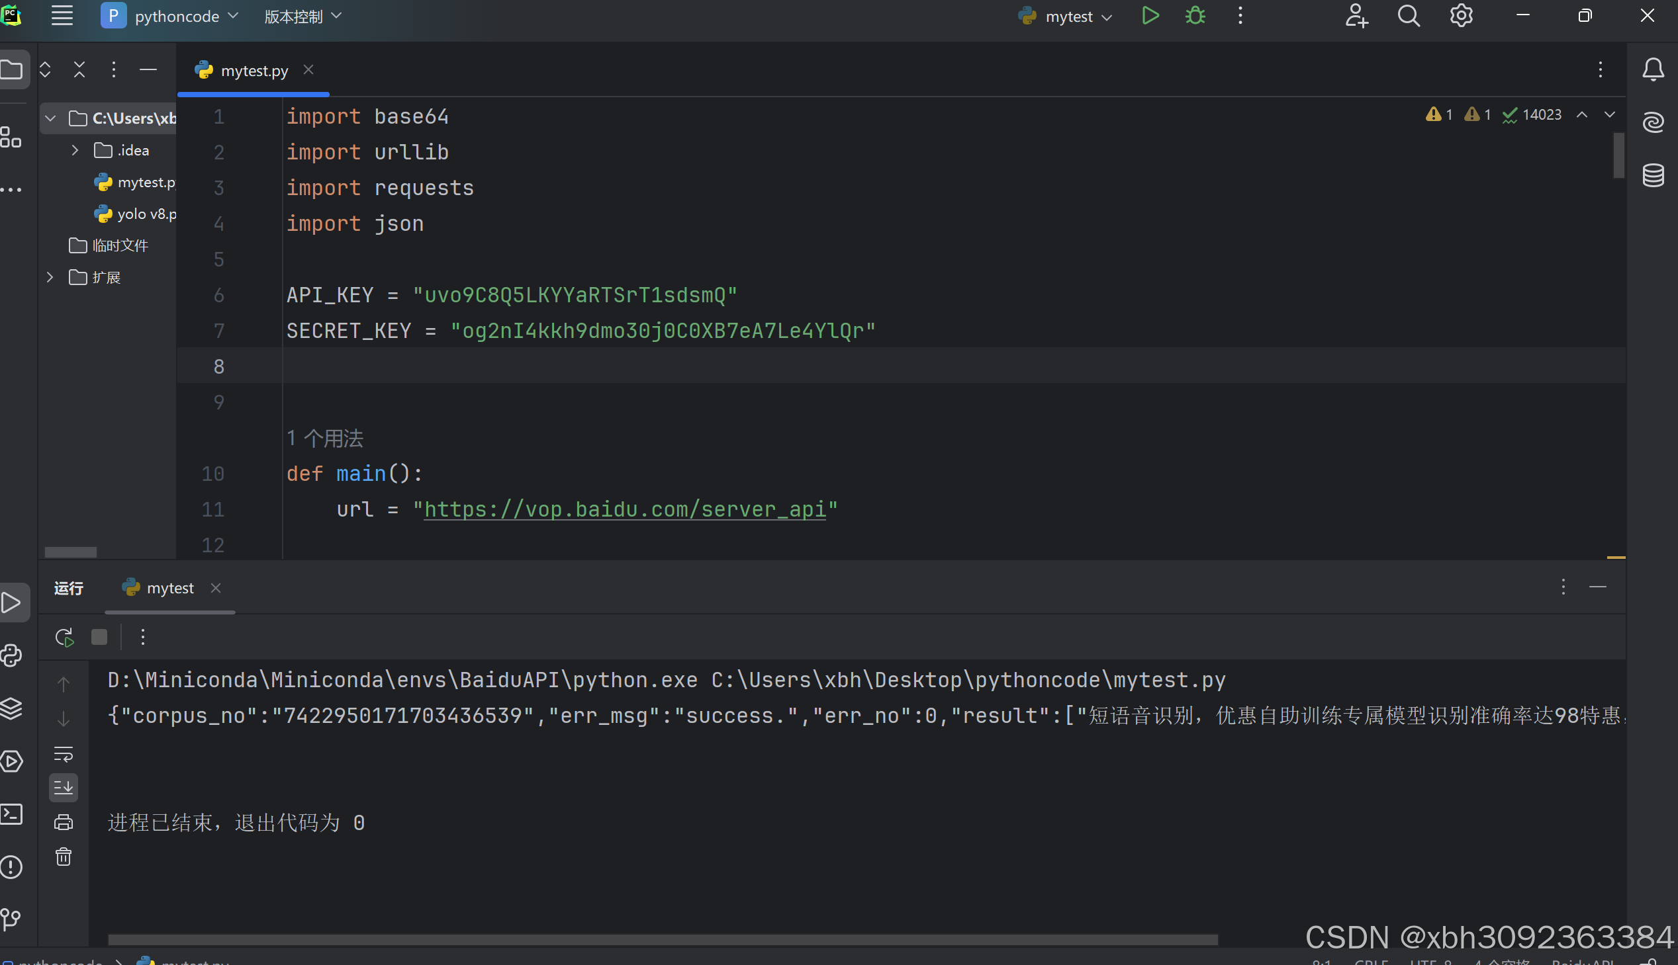Expand the .idea folder
The width and height of the screenshot is (1678, 965).
75,150
